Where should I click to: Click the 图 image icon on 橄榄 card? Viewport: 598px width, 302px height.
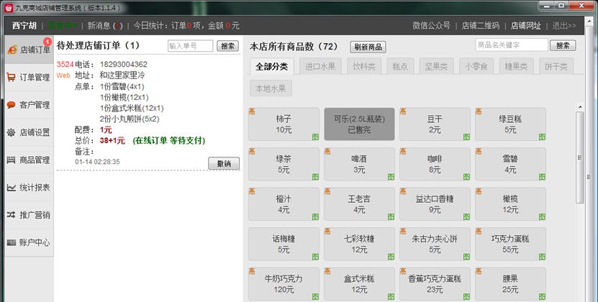[542, 217]
